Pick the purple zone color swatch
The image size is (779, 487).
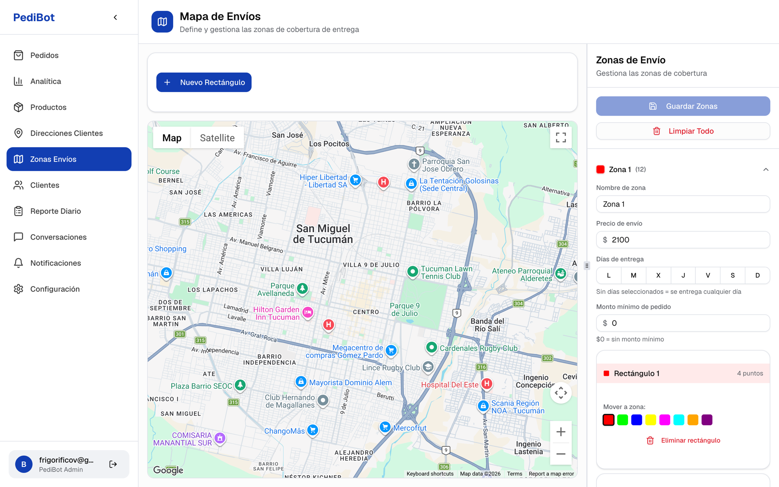(707, 420)
